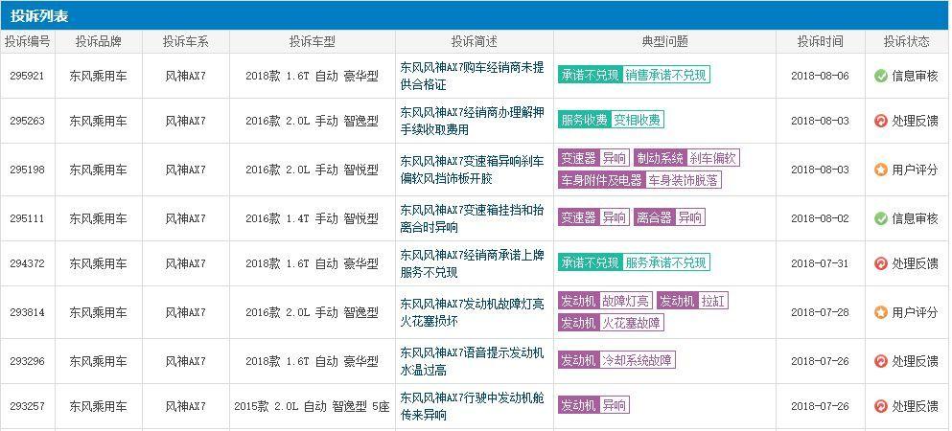Image resolution: width=952 pixels, height=431 pixels.
Task: Click complaint number 294372
Action: (27, 263)
